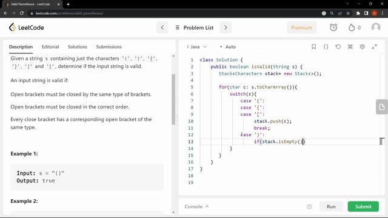Go to previous problem arrow
Screen dimensions: 388x218
click(x=162, y=27)
